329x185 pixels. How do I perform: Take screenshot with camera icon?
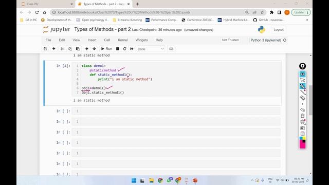click(x=302, y=128)
